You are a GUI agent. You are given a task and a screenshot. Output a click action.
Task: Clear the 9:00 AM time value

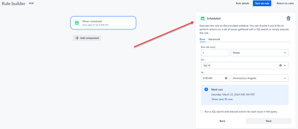226,78
